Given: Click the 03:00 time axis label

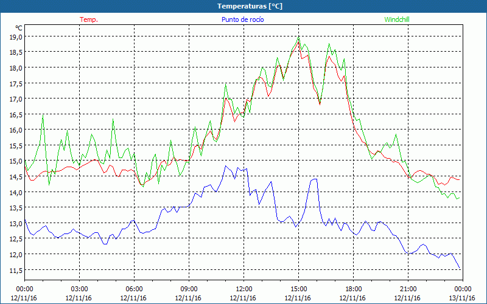Looking at the screenshot, I should (x=79, y=289).
